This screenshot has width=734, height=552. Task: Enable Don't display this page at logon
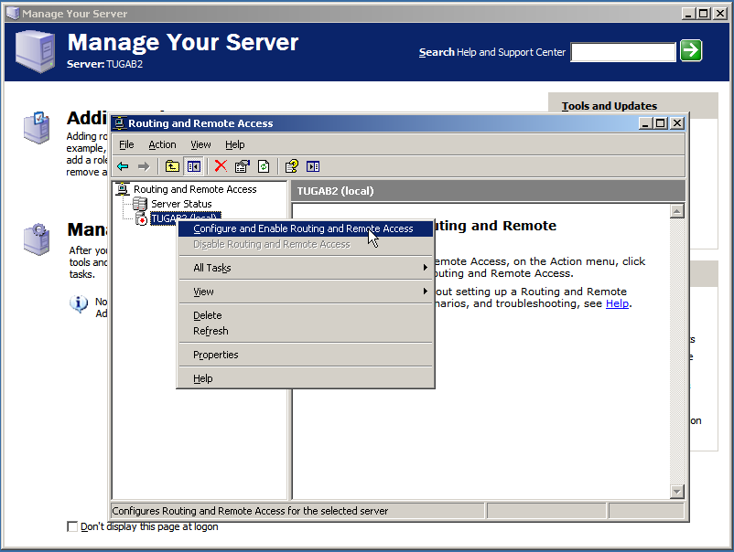click(72, 526)
